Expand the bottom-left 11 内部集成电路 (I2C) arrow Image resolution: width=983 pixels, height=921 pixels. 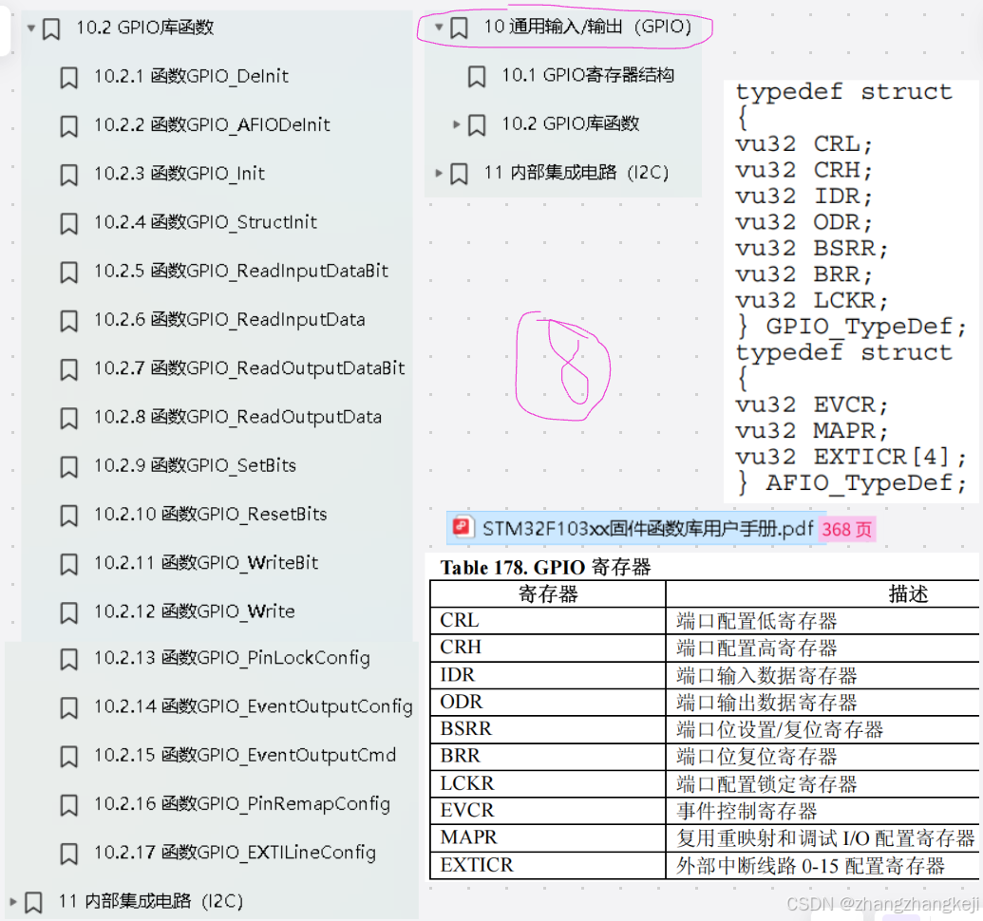[12, 902]
